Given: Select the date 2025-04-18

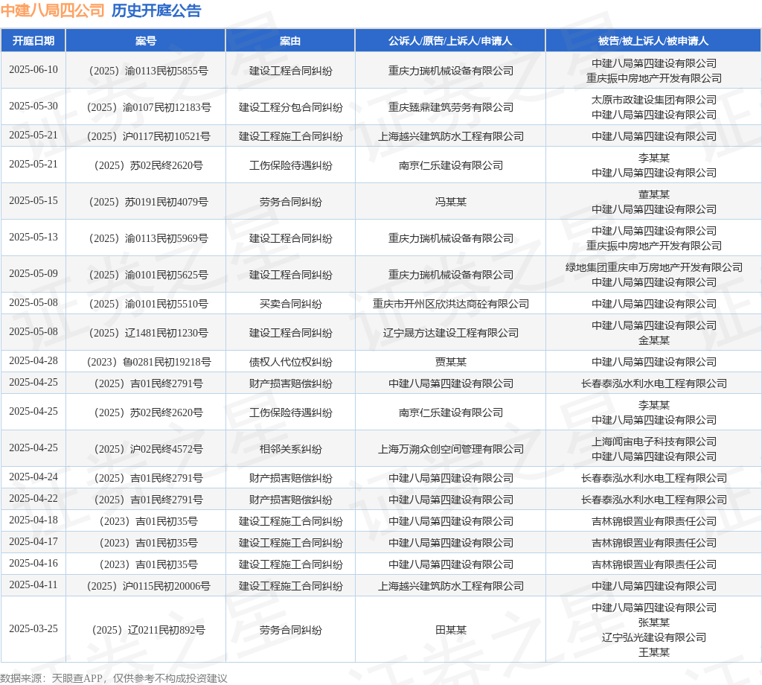Looking at the screenshot, I should click(x=33, y=520).
